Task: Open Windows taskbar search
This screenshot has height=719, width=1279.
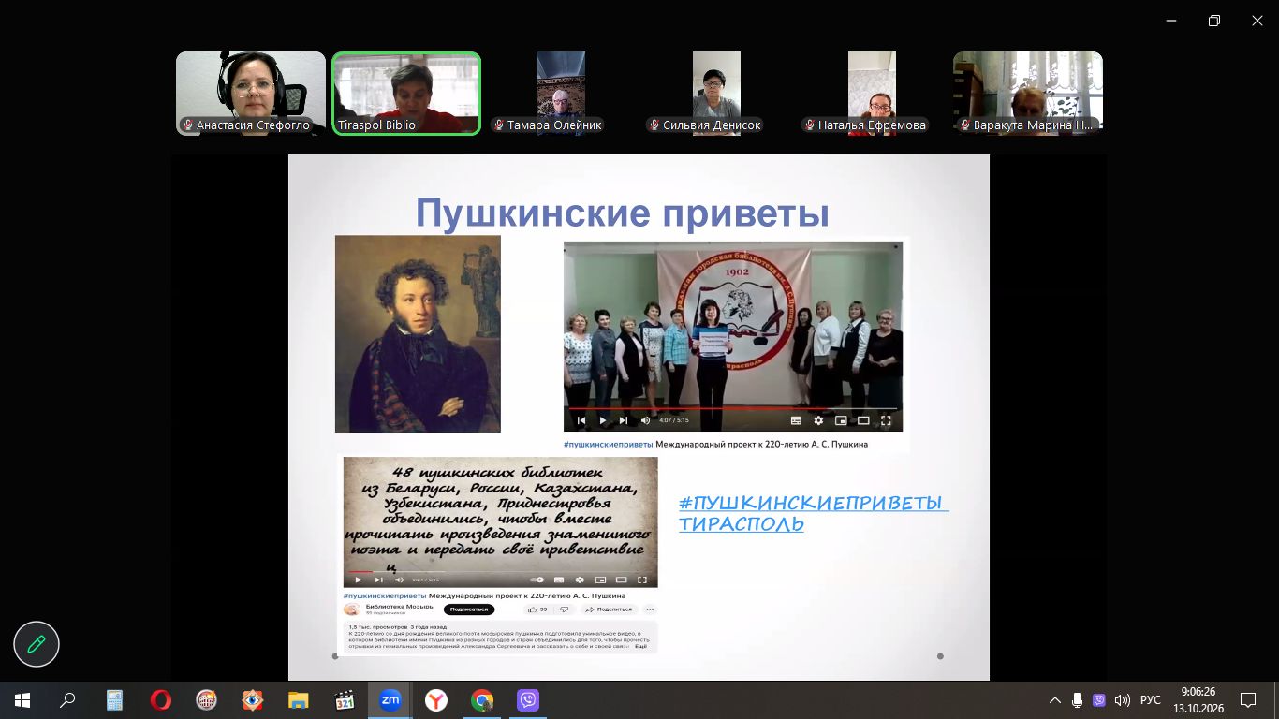Action: 67,699
